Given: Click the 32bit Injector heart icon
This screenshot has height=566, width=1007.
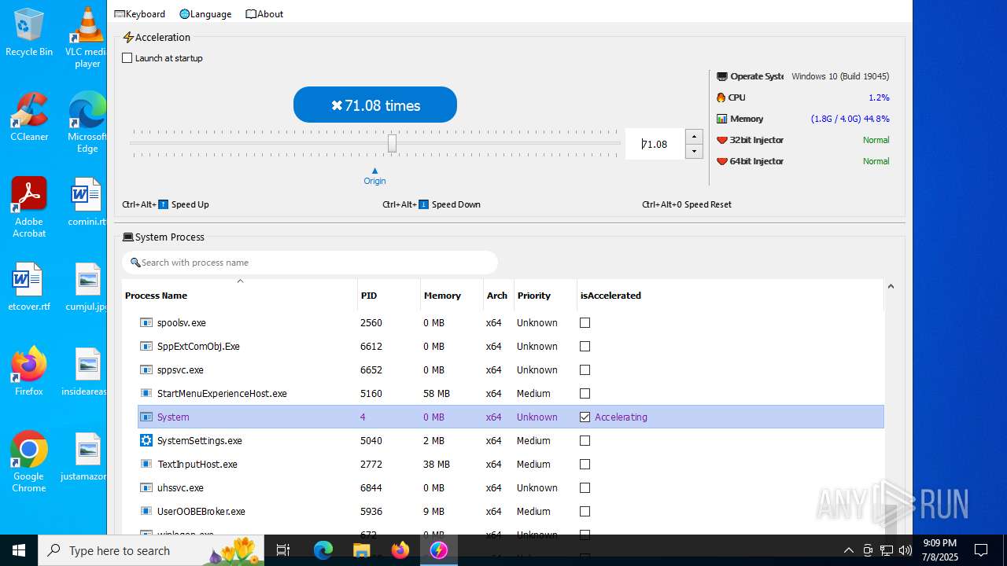Looking at the screenshot, I should (721, 140).
